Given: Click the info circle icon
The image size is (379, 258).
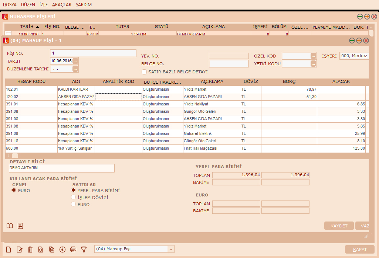Looking at the screenshot, I should pos(62,249).
